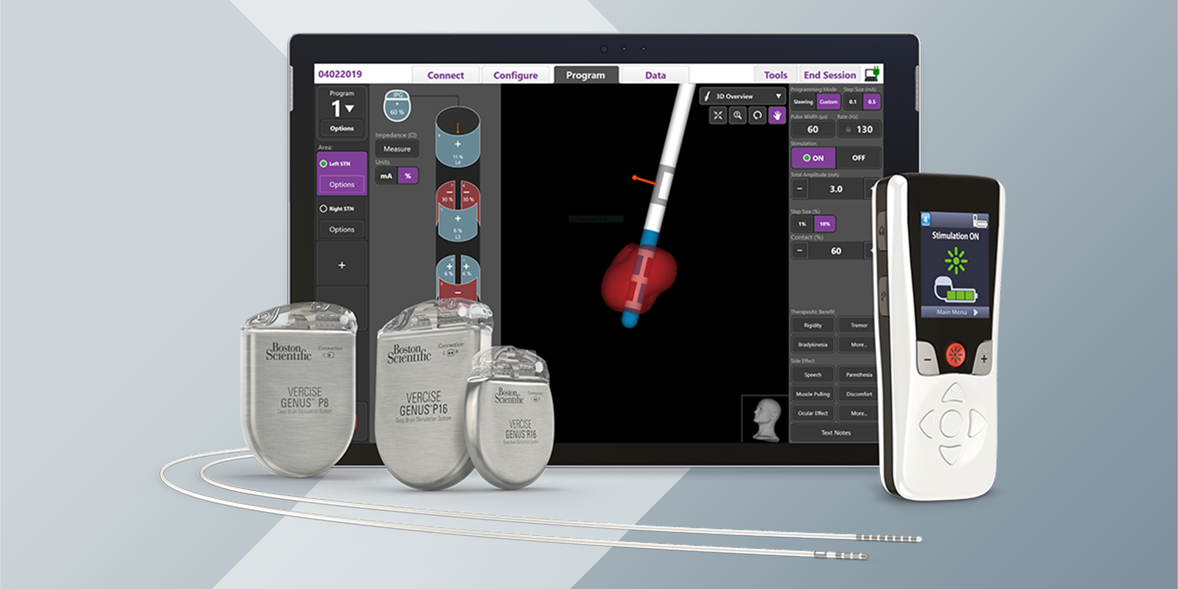This screenshot has height=589, width=1178.
Task: Switch to the Data tab
Action: [x=655, y=75]
